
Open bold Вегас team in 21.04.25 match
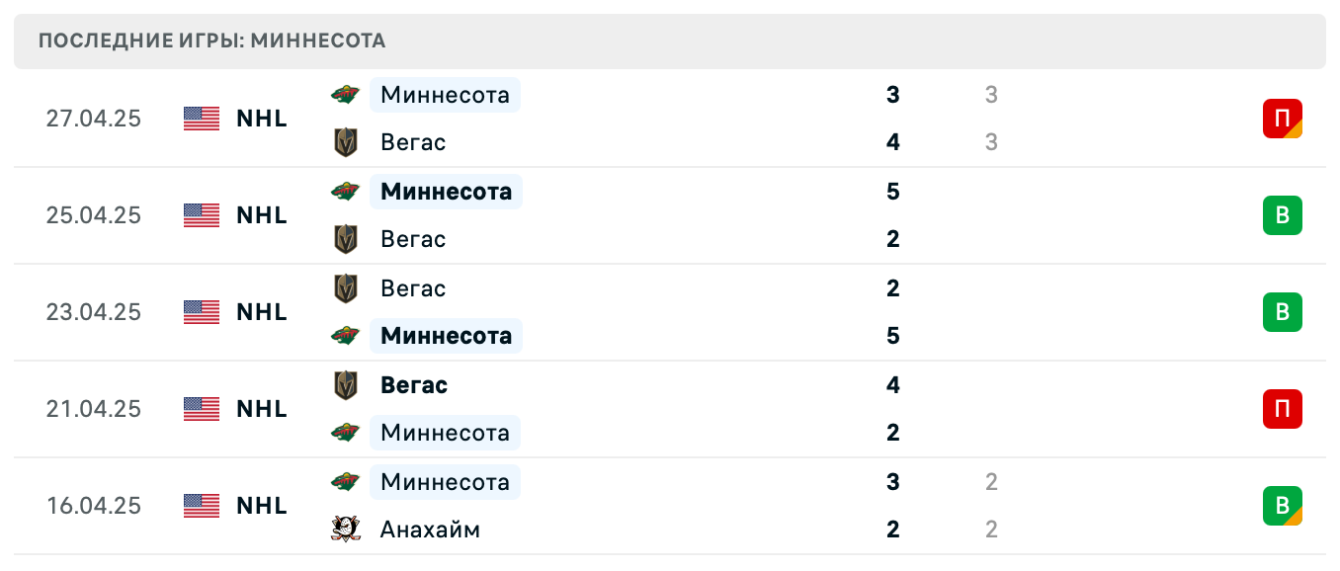click(x=414, y=385)
